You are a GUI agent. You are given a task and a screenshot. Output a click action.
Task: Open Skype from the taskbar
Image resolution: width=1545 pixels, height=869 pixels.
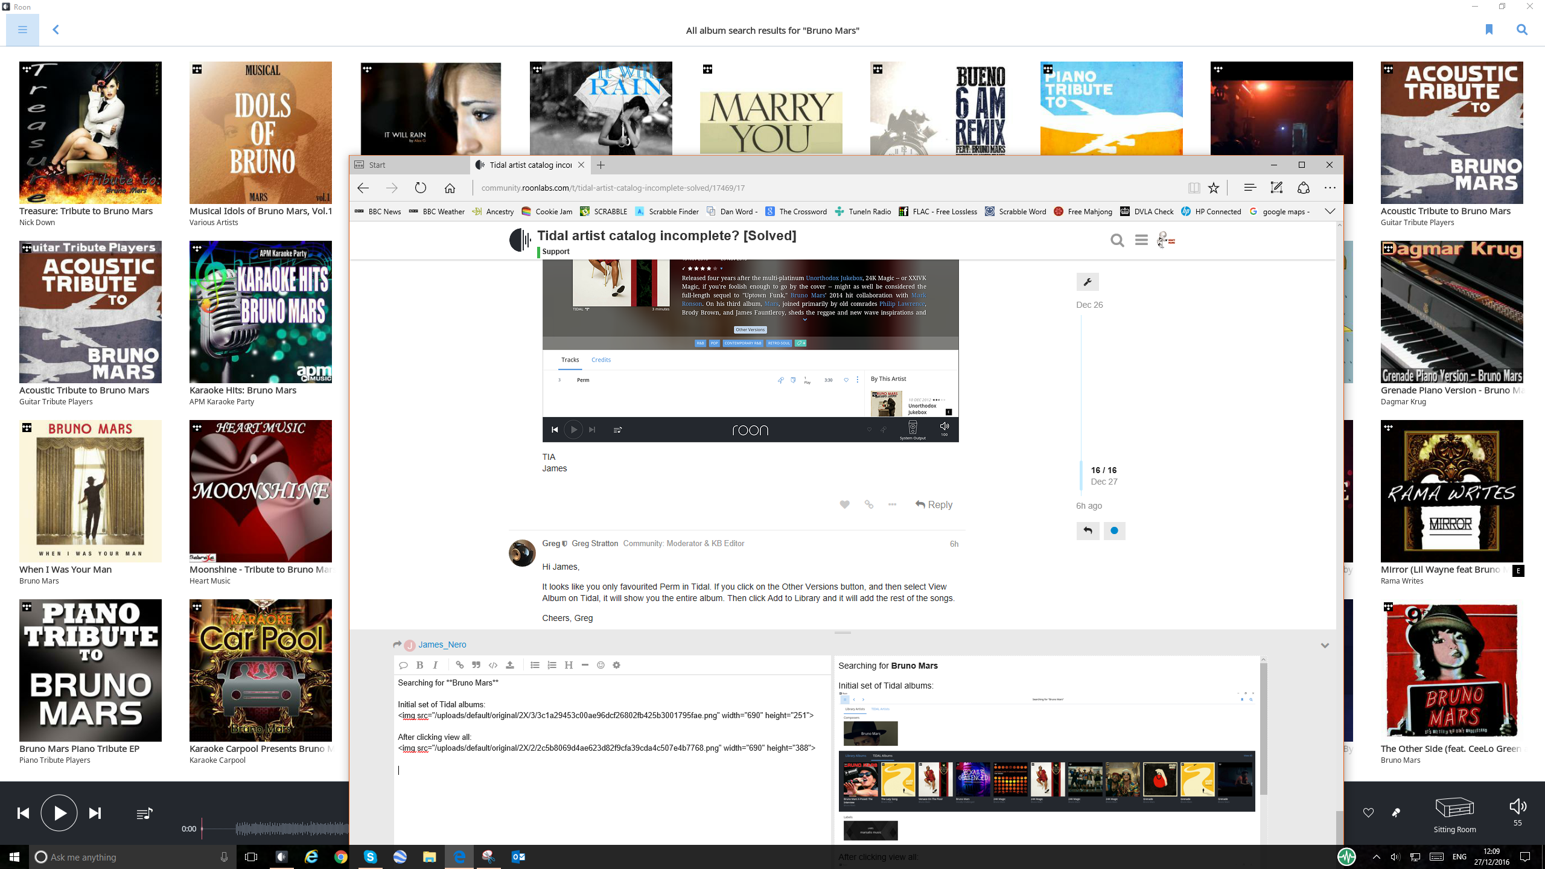(x=370, y=857)
